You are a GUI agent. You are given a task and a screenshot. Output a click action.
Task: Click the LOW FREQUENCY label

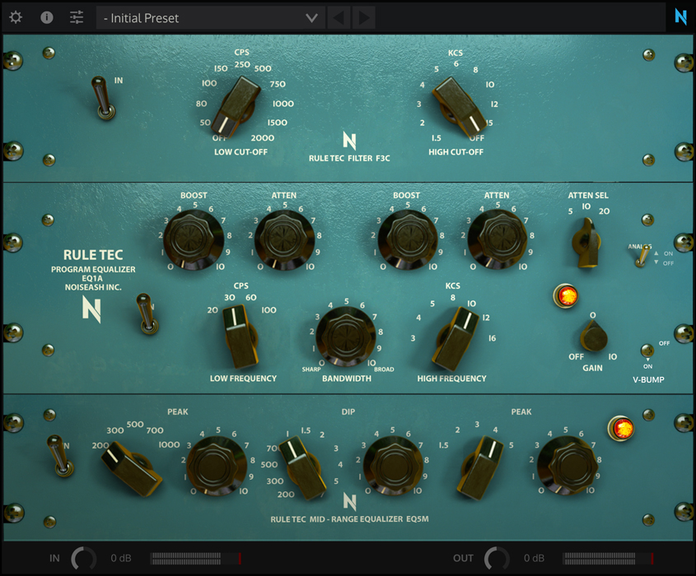(x=243, y=379)
